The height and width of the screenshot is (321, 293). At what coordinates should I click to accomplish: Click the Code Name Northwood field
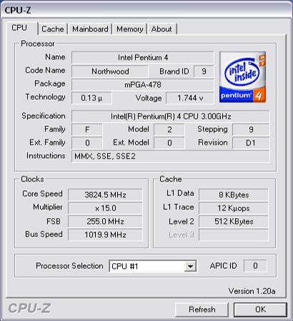pos(110,71)
